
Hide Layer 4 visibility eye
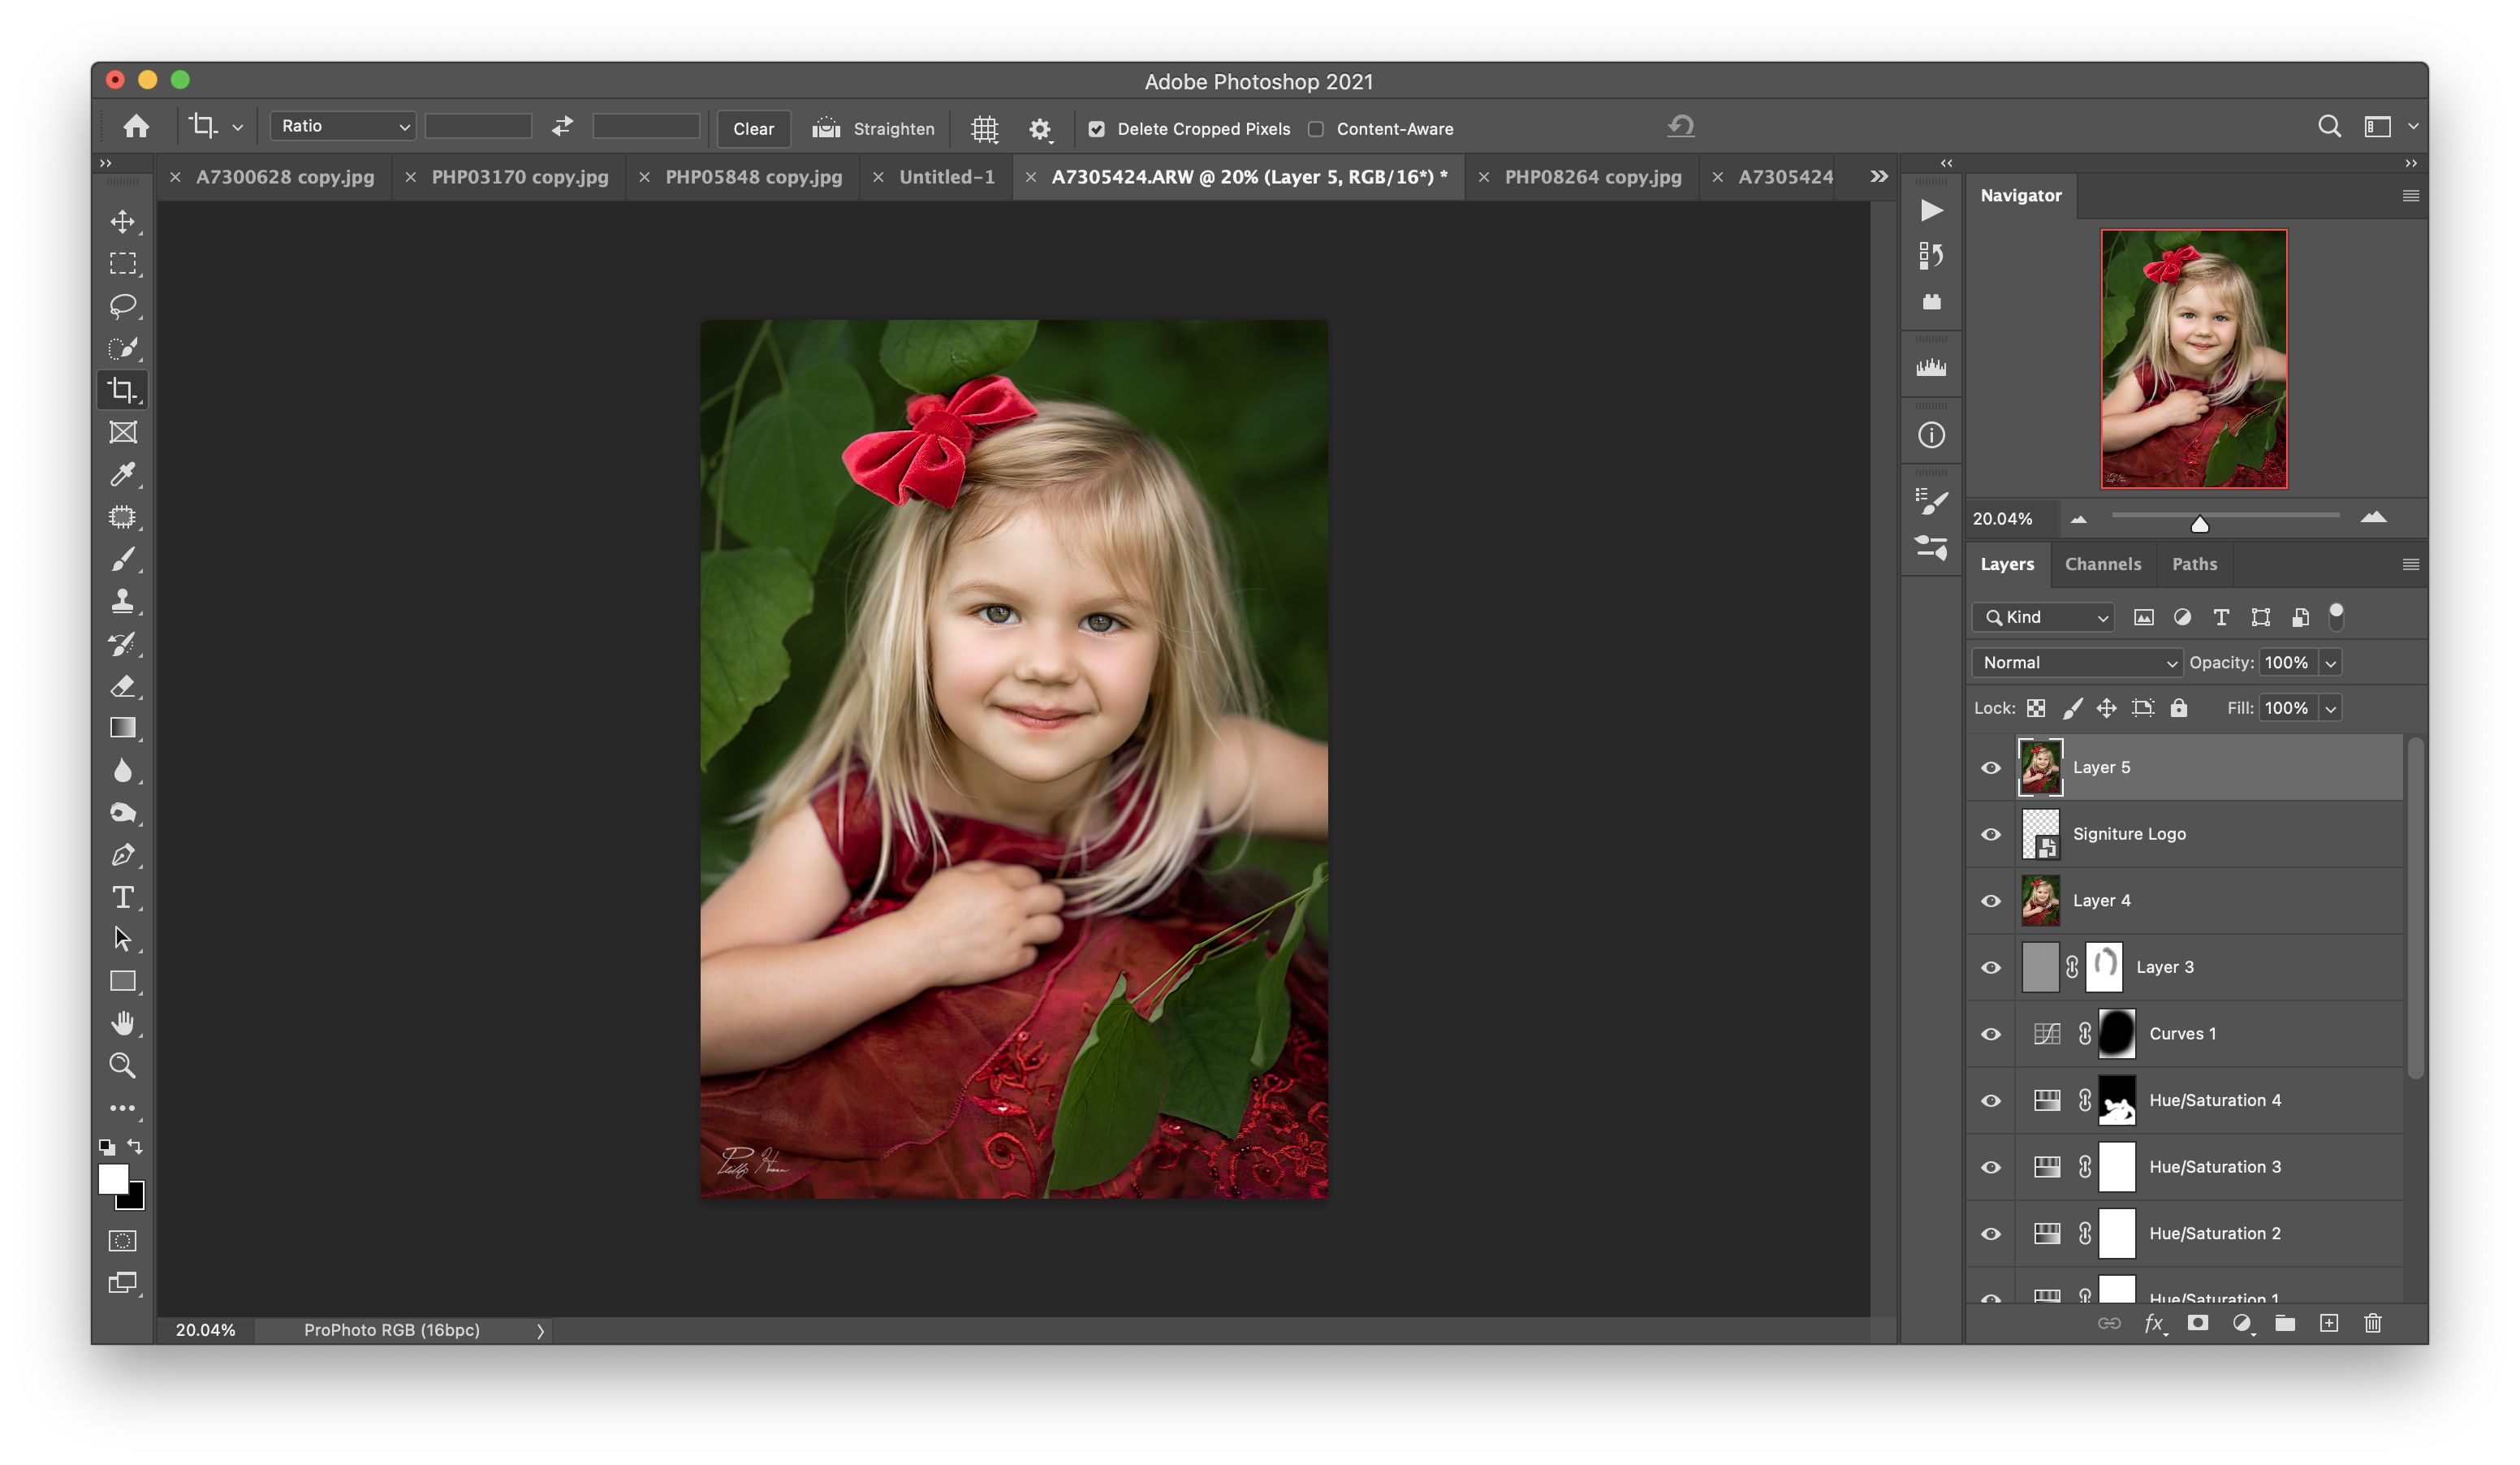coord(1991,900)
